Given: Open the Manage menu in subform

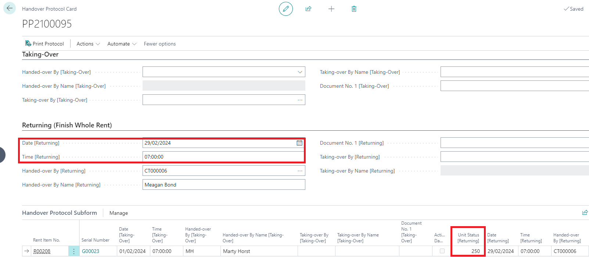Looking at the screenshot, I should coord(119,213).
